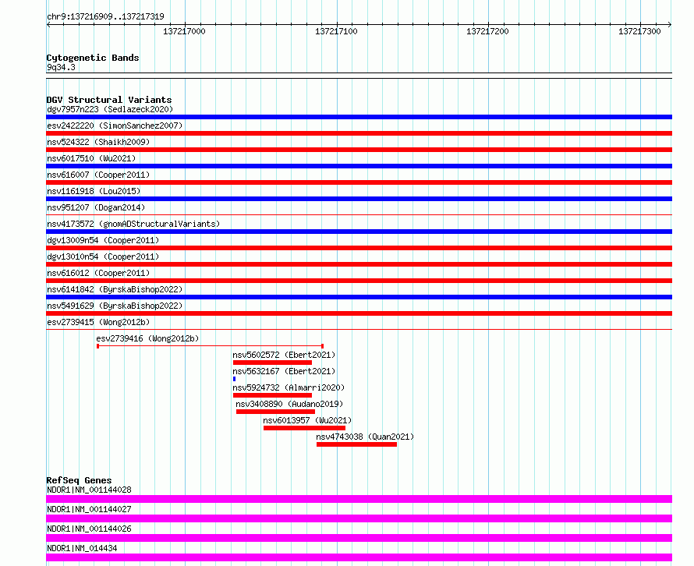Select the blue bar under nsv6141842
694x566 pixels.
[x=359, y=297]
